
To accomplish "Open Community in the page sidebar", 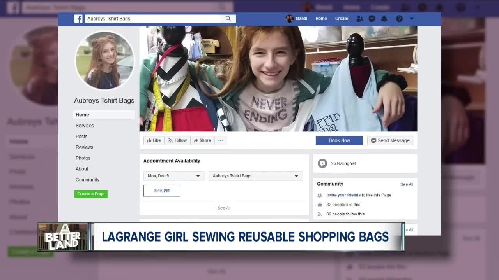I will click(x=87, y=180).
